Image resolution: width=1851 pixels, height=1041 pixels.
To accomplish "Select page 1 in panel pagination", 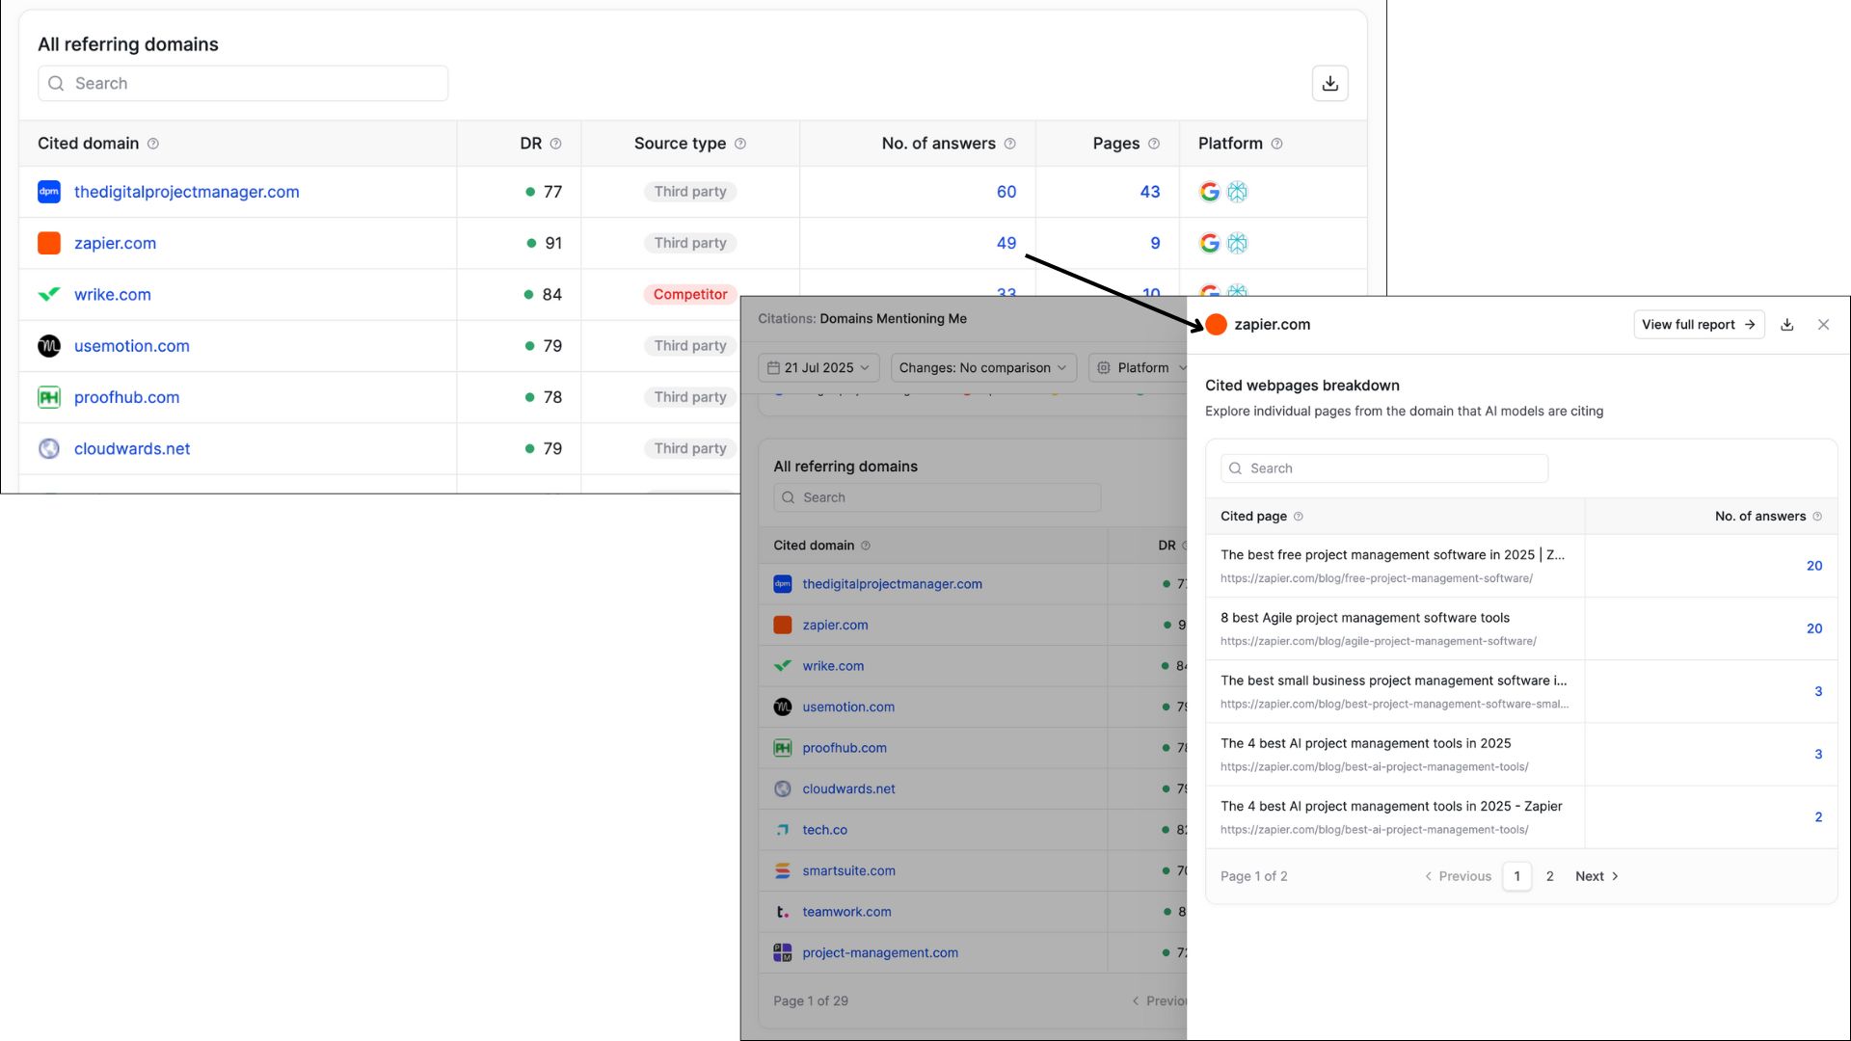I will tap(1516, 876).
